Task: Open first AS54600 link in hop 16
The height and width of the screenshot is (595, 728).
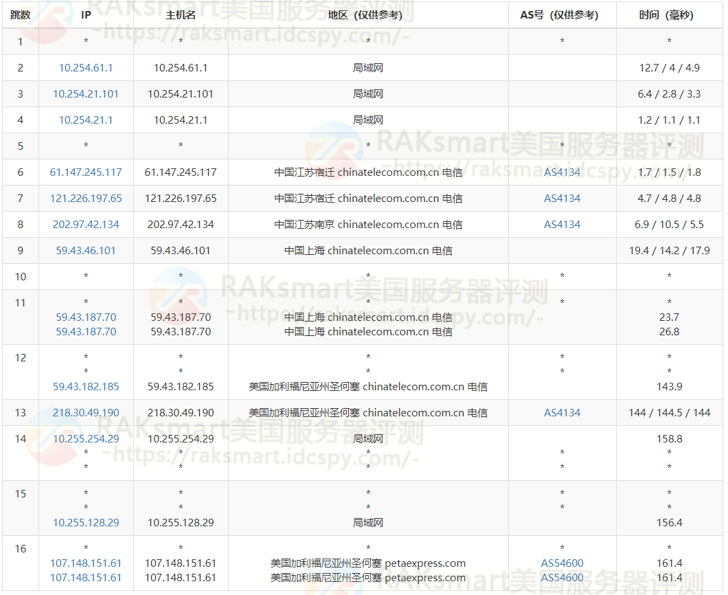Action: coord(562,563)
